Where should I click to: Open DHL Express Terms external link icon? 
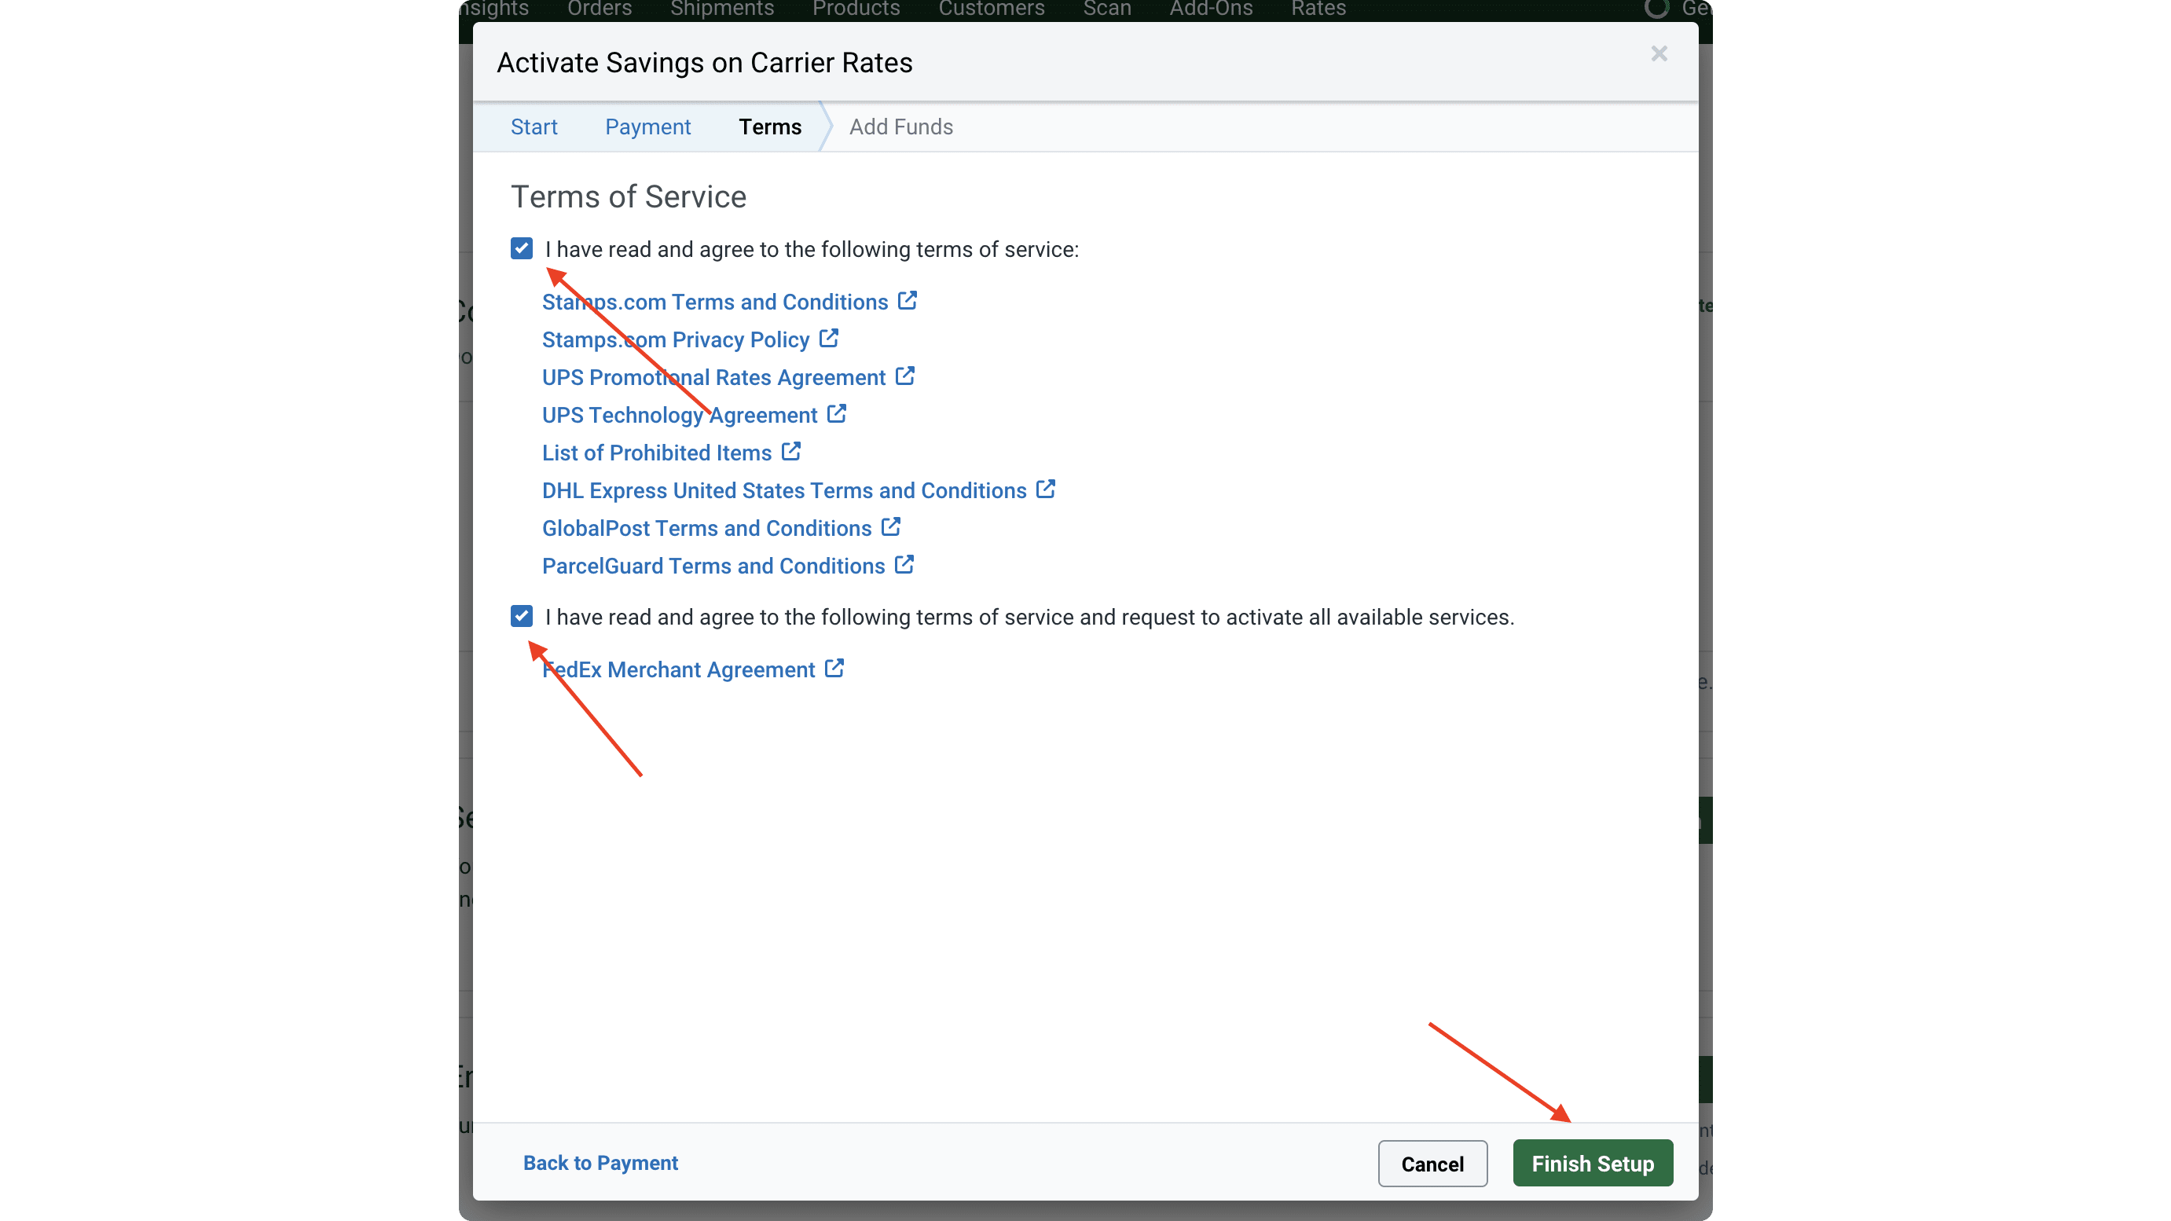[1046, 489]
